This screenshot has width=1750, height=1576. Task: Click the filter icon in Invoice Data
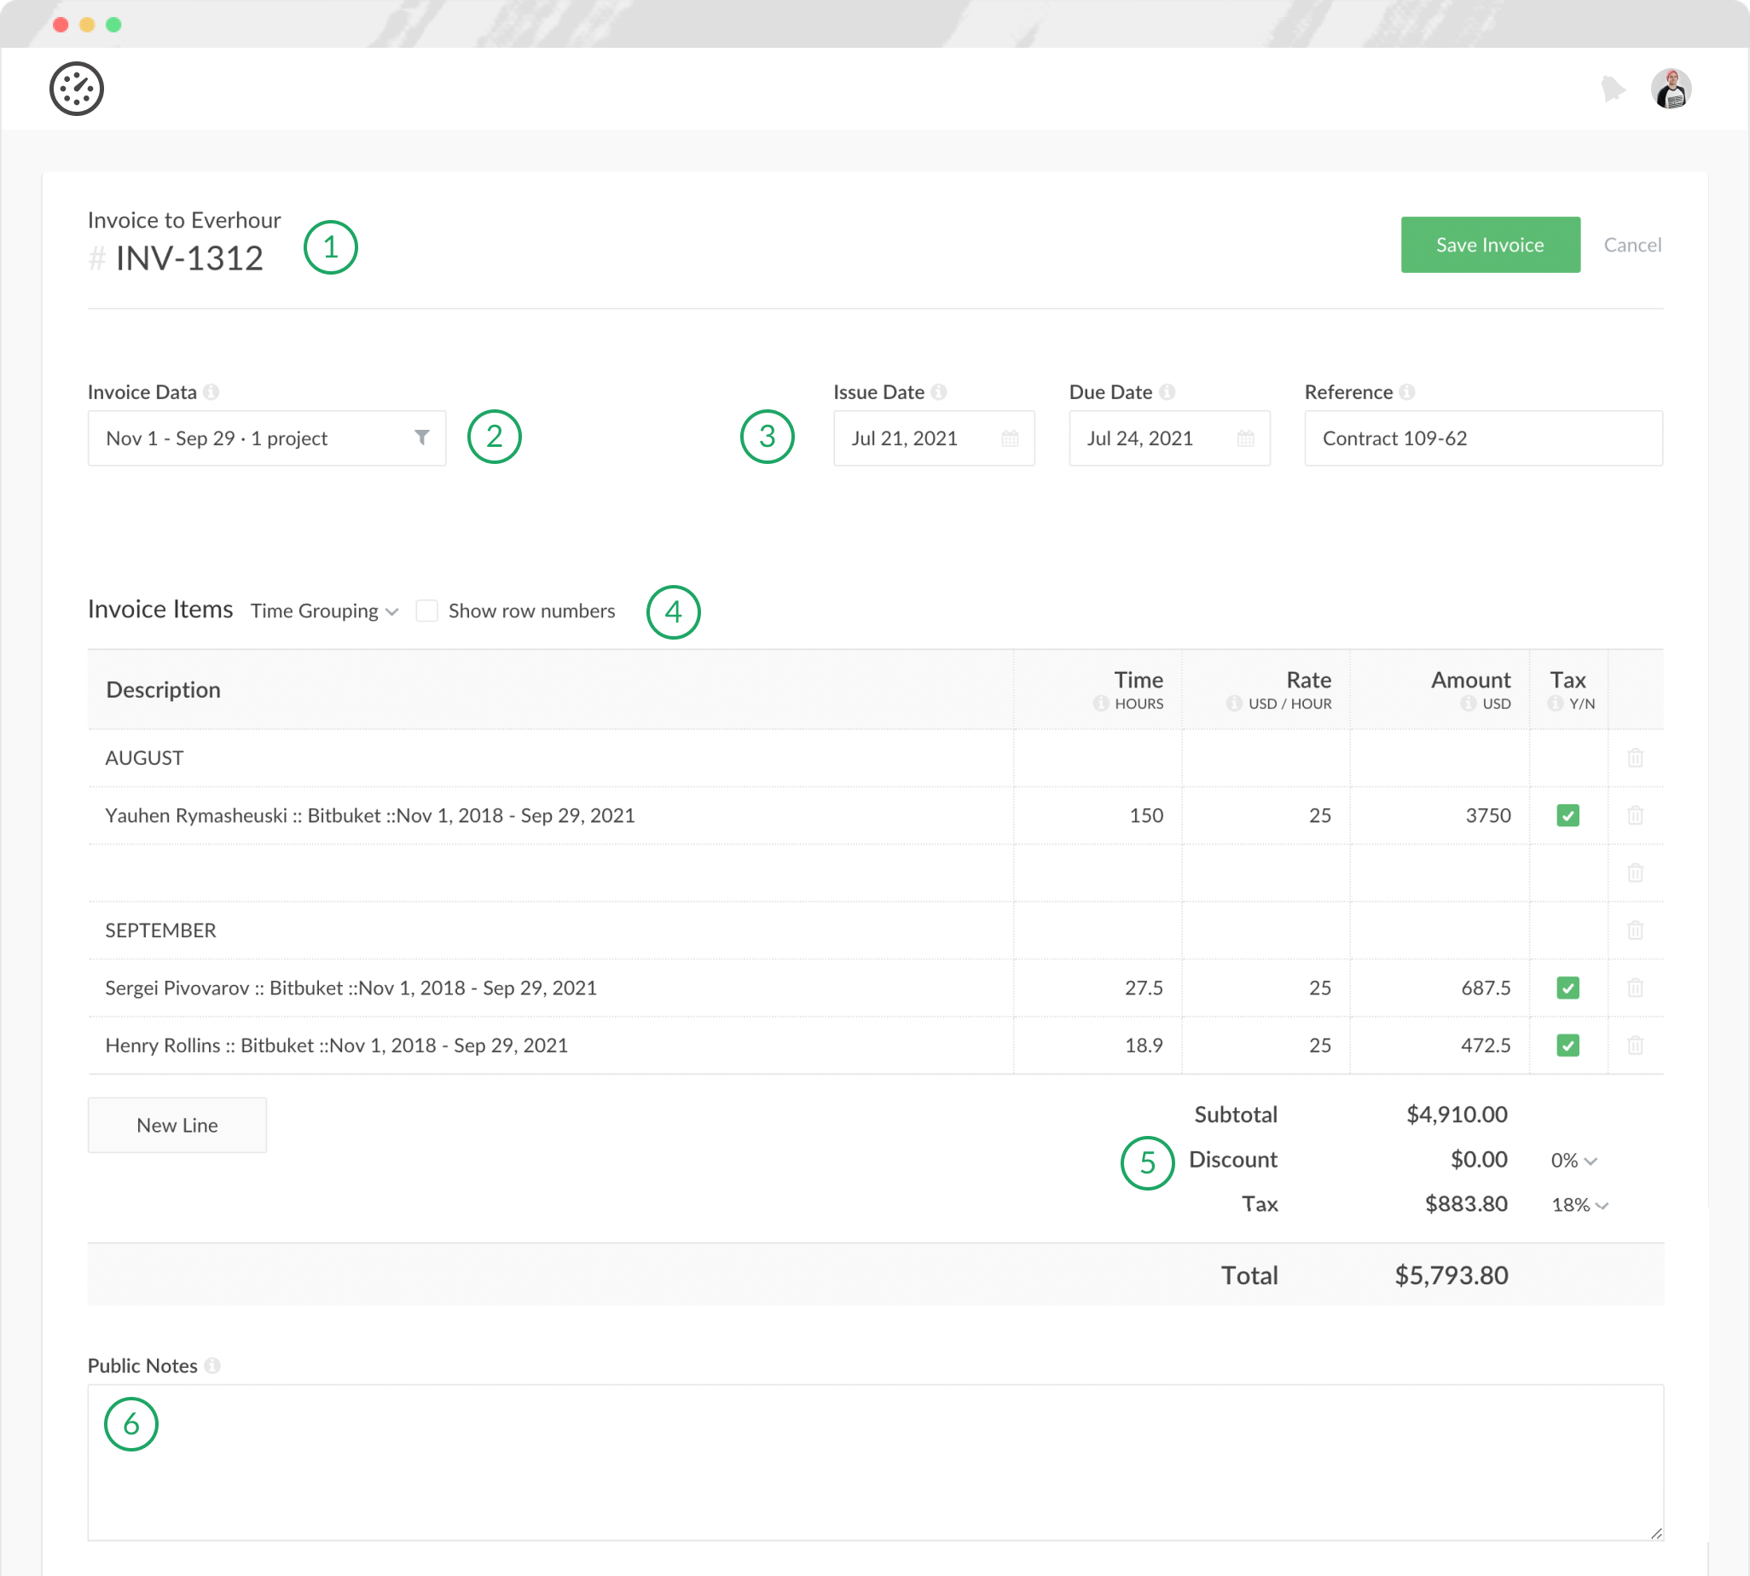(421, 438)
